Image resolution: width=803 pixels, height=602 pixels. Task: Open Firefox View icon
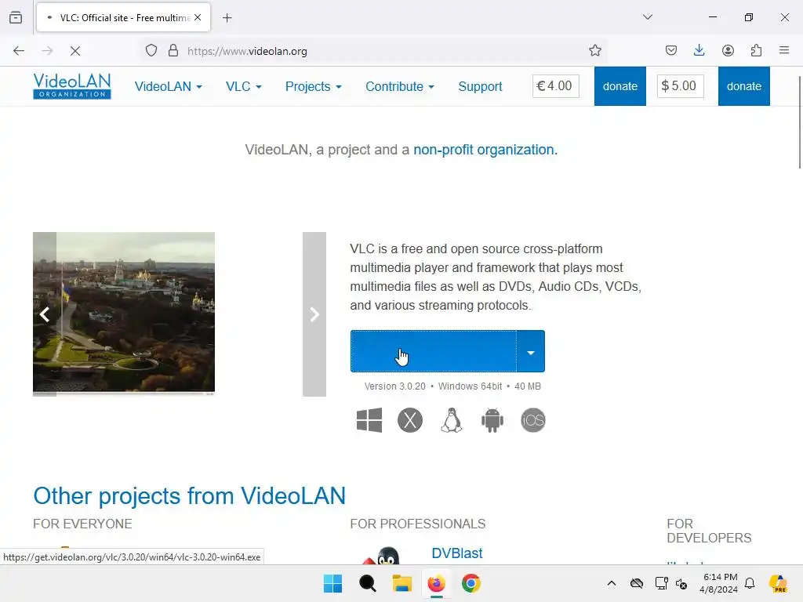16,17
